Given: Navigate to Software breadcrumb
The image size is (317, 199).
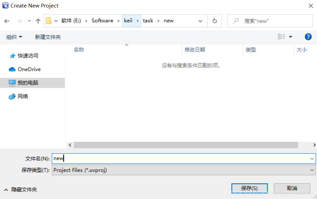Looking at the screenshot, I should pyautogui.click(x=102, y=21).
